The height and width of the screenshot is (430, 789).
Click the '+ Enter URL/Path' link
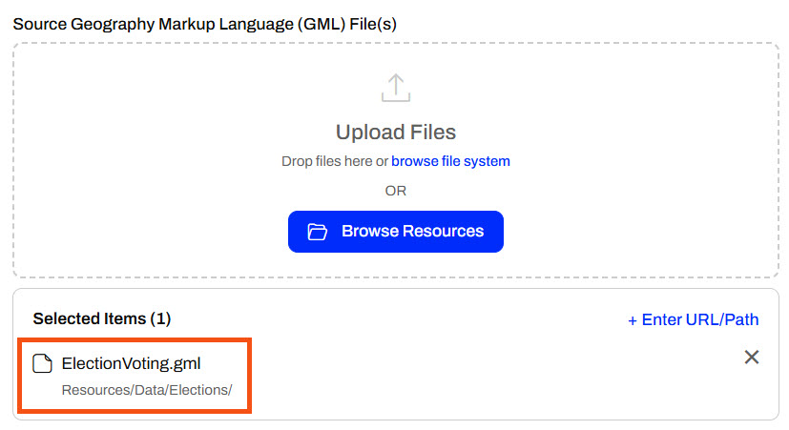[694, 320]
